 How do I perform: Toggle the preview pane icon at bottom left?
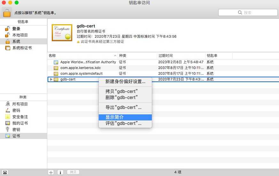click(x=5, y=172)
